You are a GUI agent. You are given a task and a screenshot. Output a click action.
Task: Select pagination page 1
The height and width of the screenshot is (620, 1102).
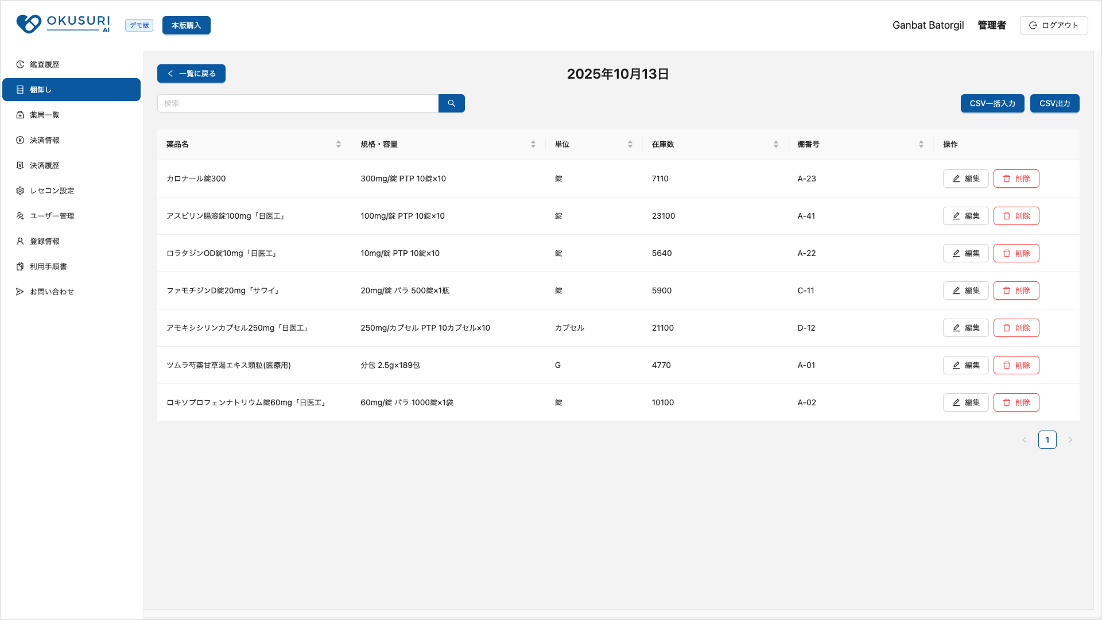pyautogui.click(x=1047, y=440)
